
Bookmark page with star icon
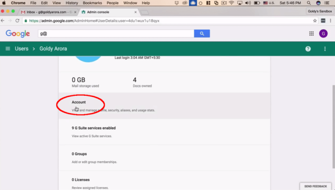(314, 21)
